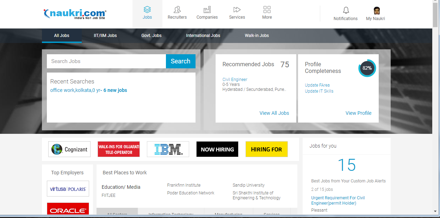
Task: Switch to the IIT/IIM Jobs tab
Action: [x=105, y=36]
